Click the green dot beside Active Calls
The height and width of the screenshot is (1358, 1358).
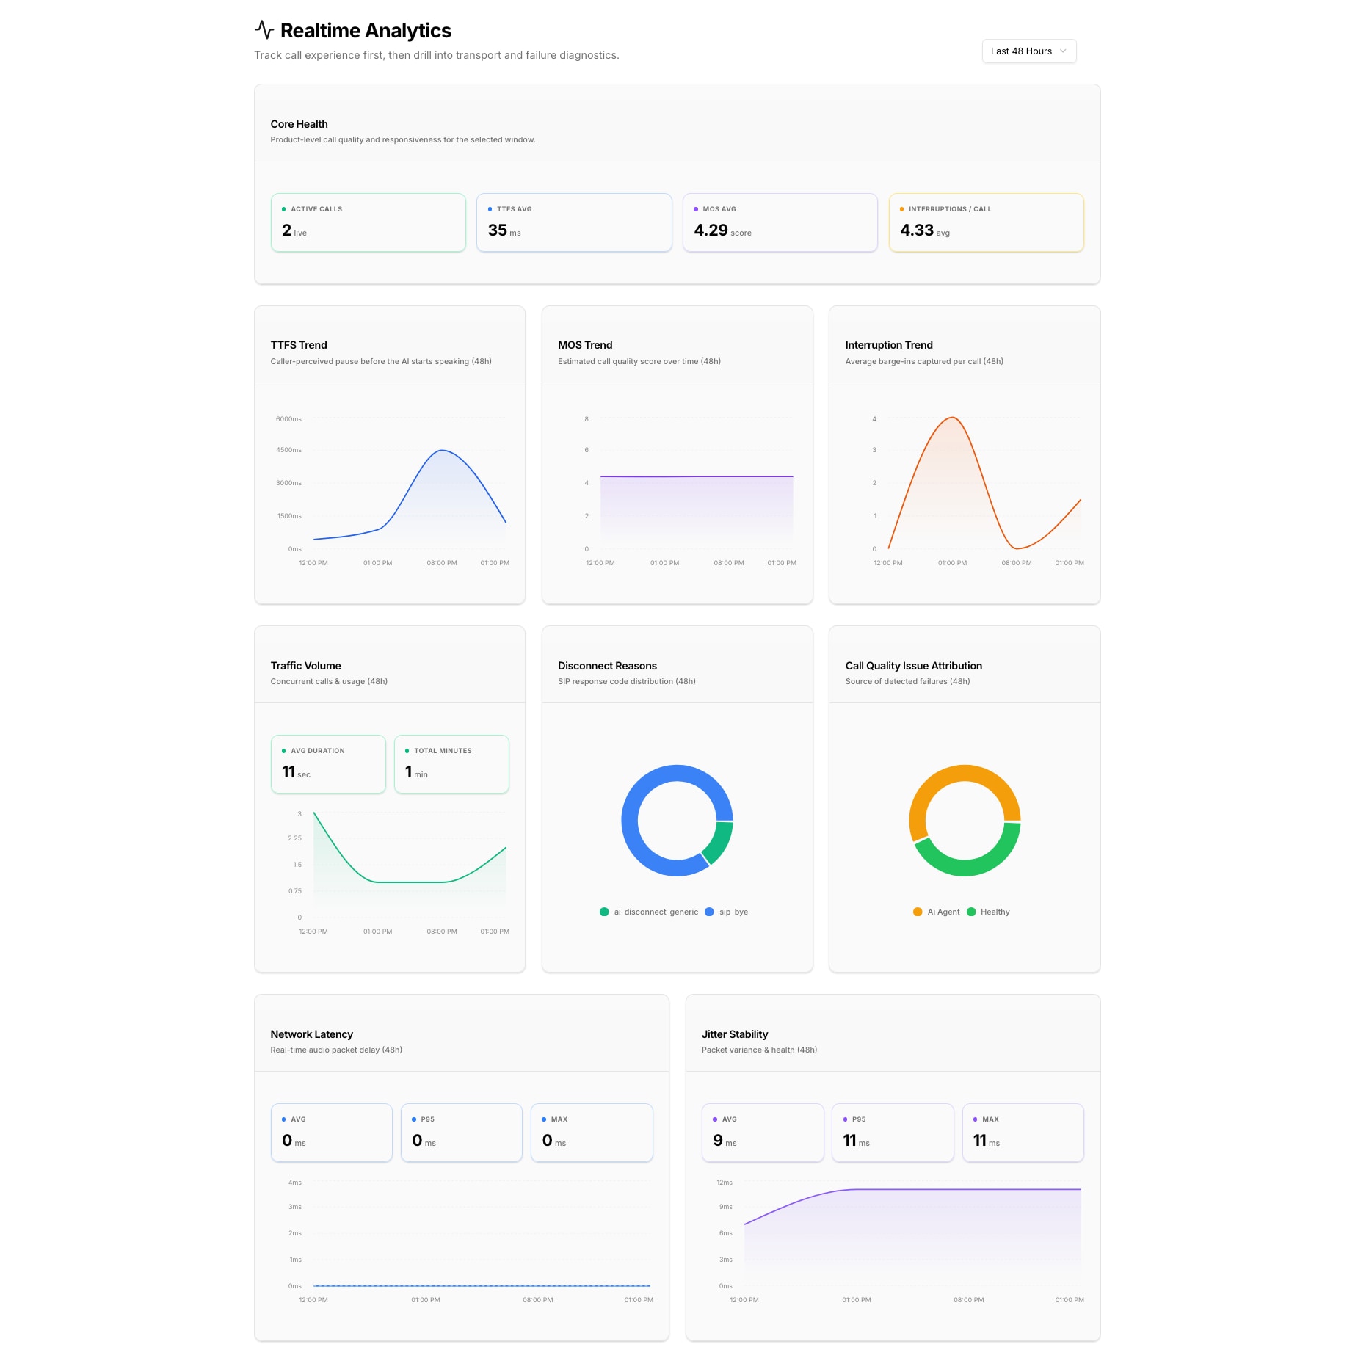coord(284,209)
